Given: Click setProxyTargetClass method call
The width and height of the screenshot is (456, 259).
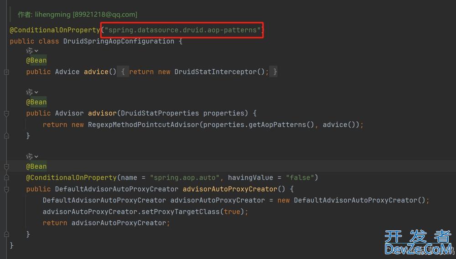Looking at the screenshot, I should pos(181,212).
